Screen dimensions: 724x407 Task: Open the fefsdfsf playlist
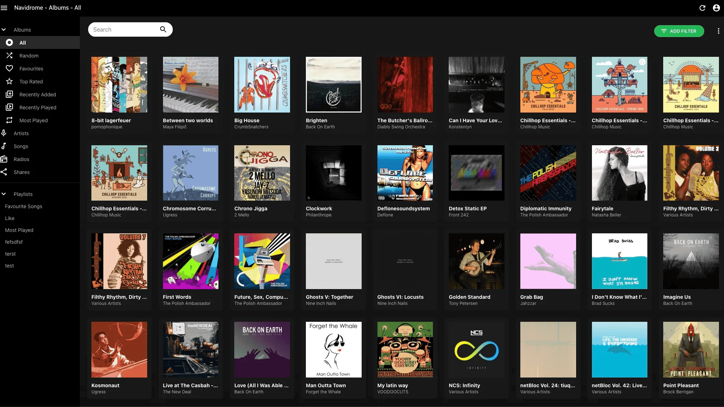14,242
